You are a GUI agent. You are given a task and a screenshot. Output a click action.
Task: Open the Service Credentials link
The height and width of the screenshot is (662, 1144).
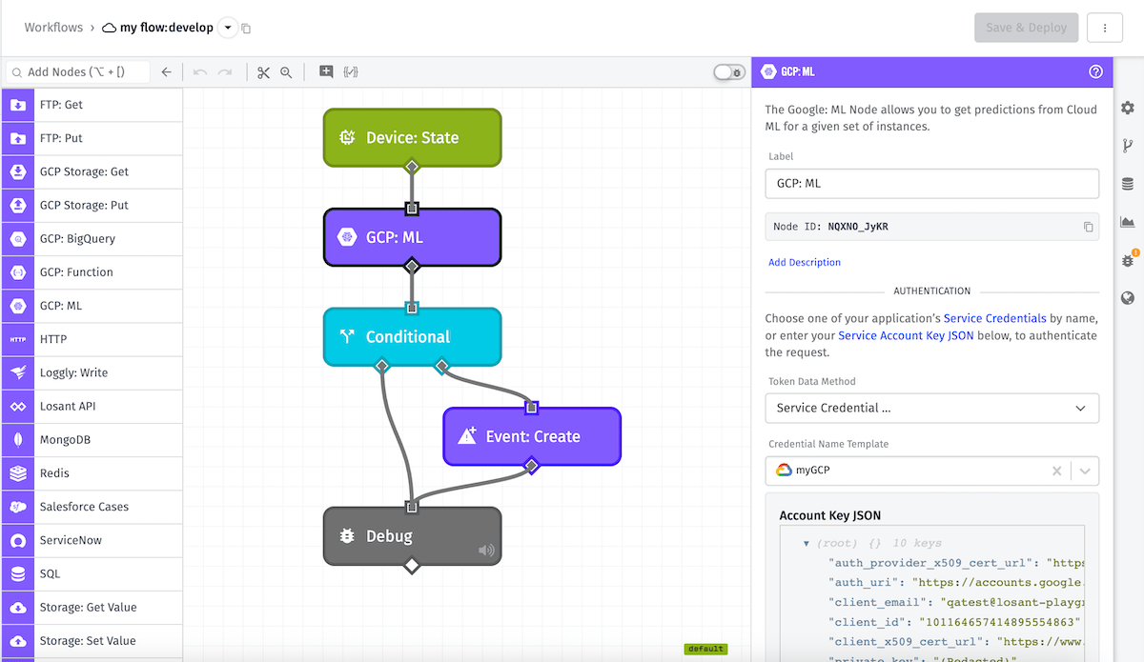(x=995, y=318)
